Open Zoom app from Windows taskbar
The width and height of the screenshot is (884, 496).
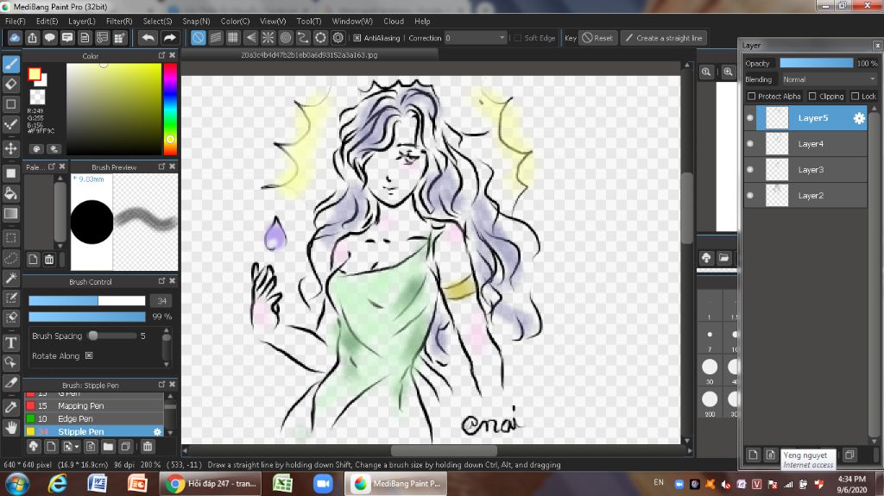(323, 484)
